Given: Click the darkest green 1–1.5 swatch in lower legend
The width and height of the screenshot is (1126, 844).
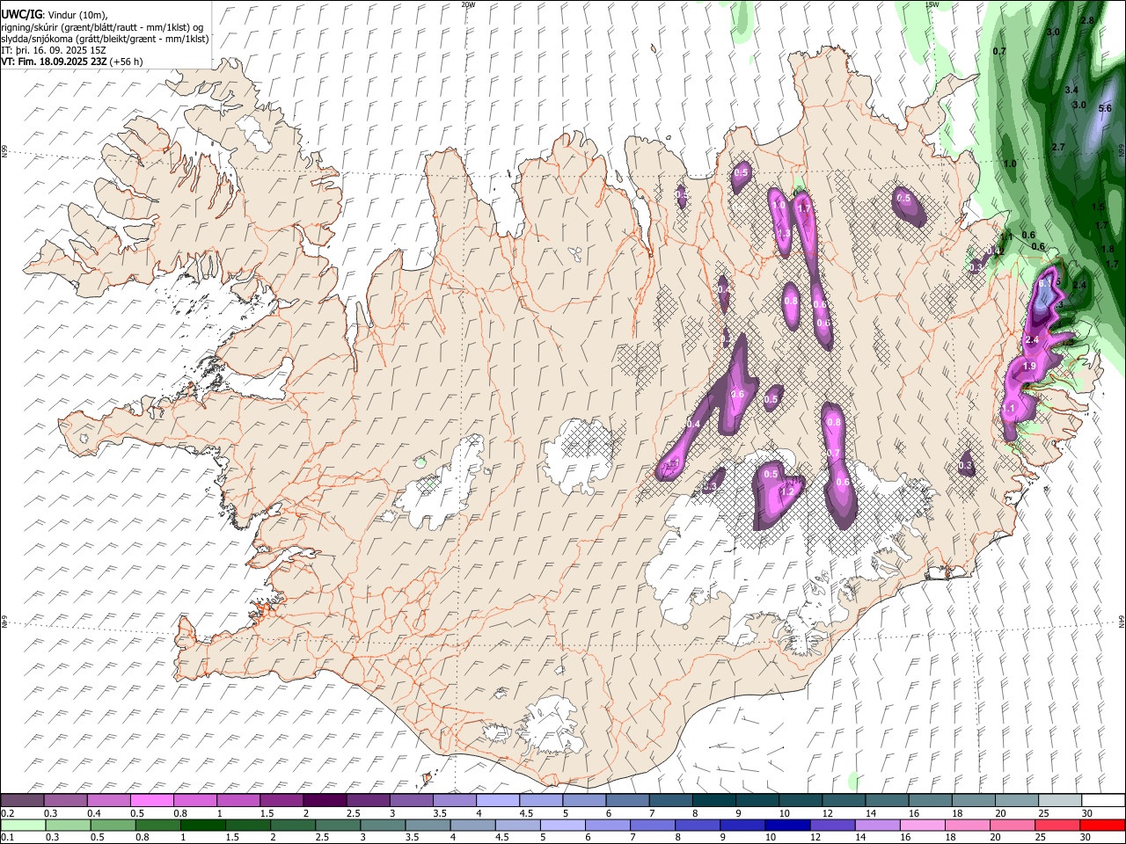Looking at the screenshot, I should pos(203,825).
